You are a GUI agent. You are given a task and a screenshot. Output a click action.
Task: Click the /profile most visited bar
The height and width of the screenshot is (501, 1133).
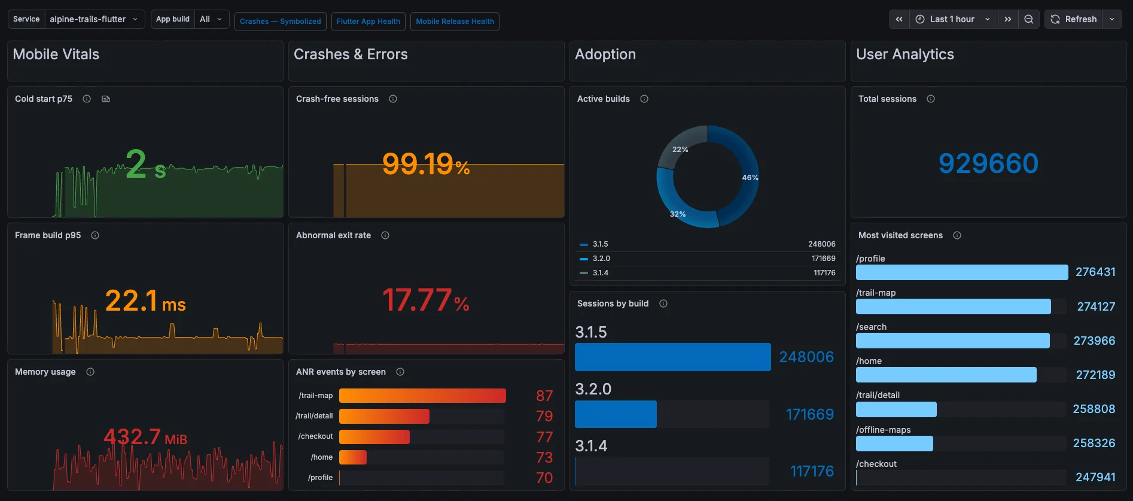pyautogui.click(x=962, y=272)
